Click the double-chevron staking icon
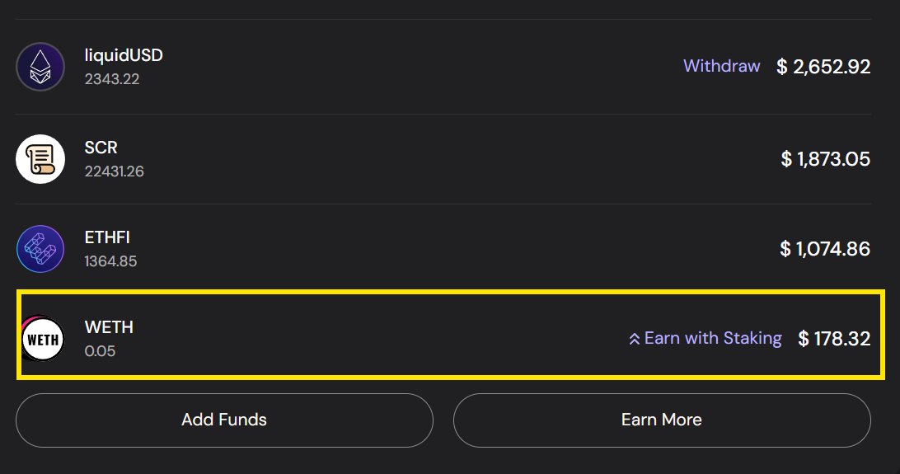900x474 pixels. pyautogui.click(x=635, y=339)
